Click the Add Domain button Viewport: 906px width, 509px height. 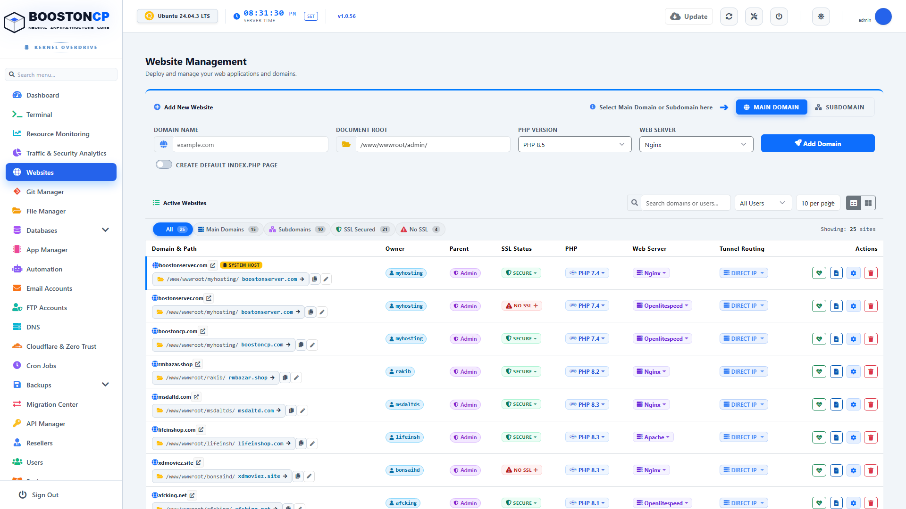[x=818, y=143]
